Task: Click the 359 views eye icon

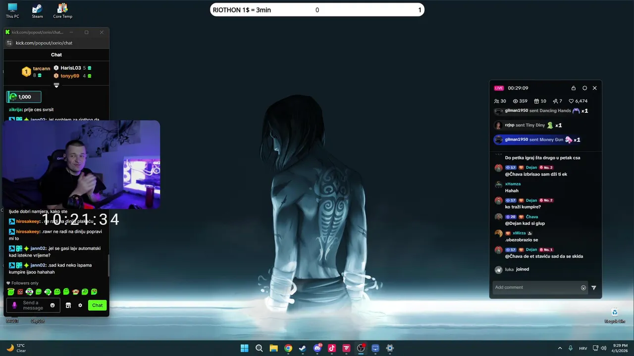Action: coord(515,101)
